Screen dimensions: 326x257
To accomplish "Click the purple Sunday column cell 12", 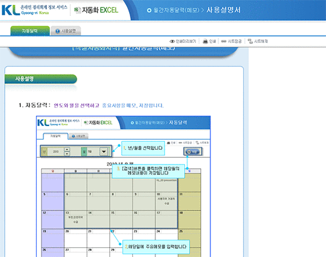I will (x=53, y=220).
